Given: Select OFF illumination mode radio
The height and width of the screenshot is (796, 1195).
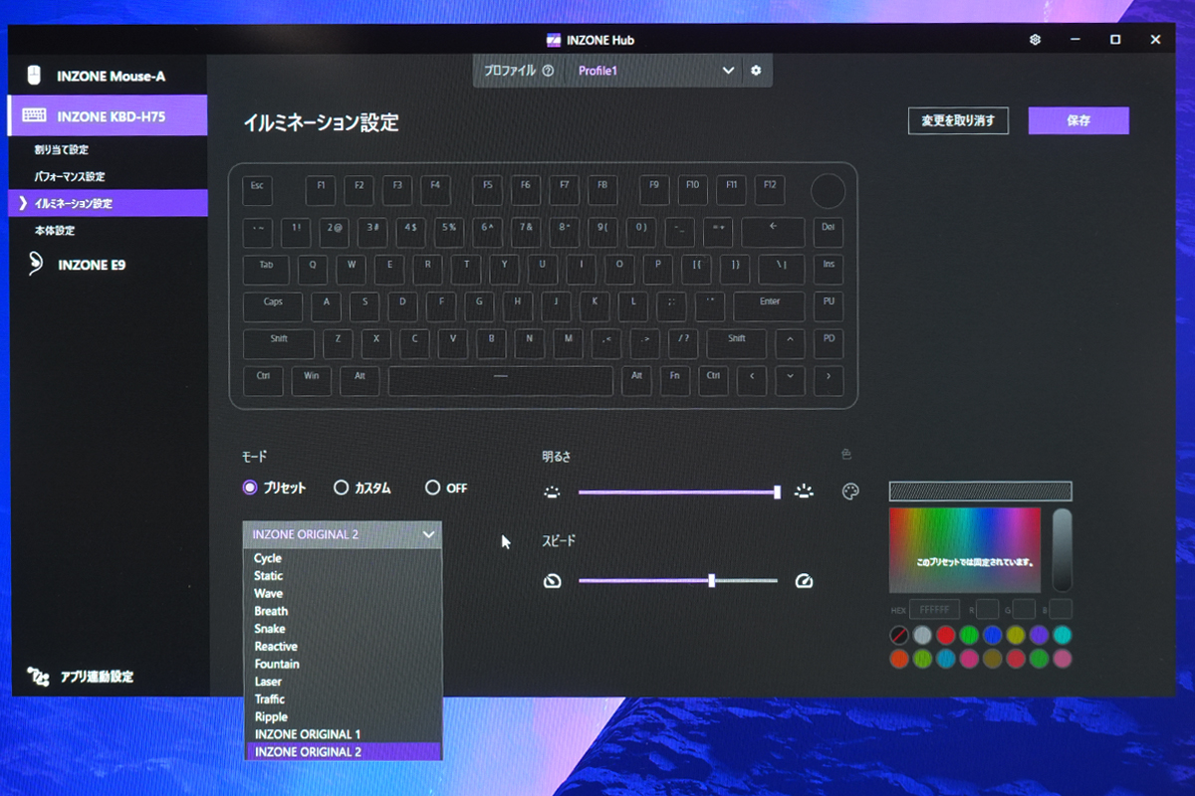Looking at the screenshot, I should click(432, 488).
